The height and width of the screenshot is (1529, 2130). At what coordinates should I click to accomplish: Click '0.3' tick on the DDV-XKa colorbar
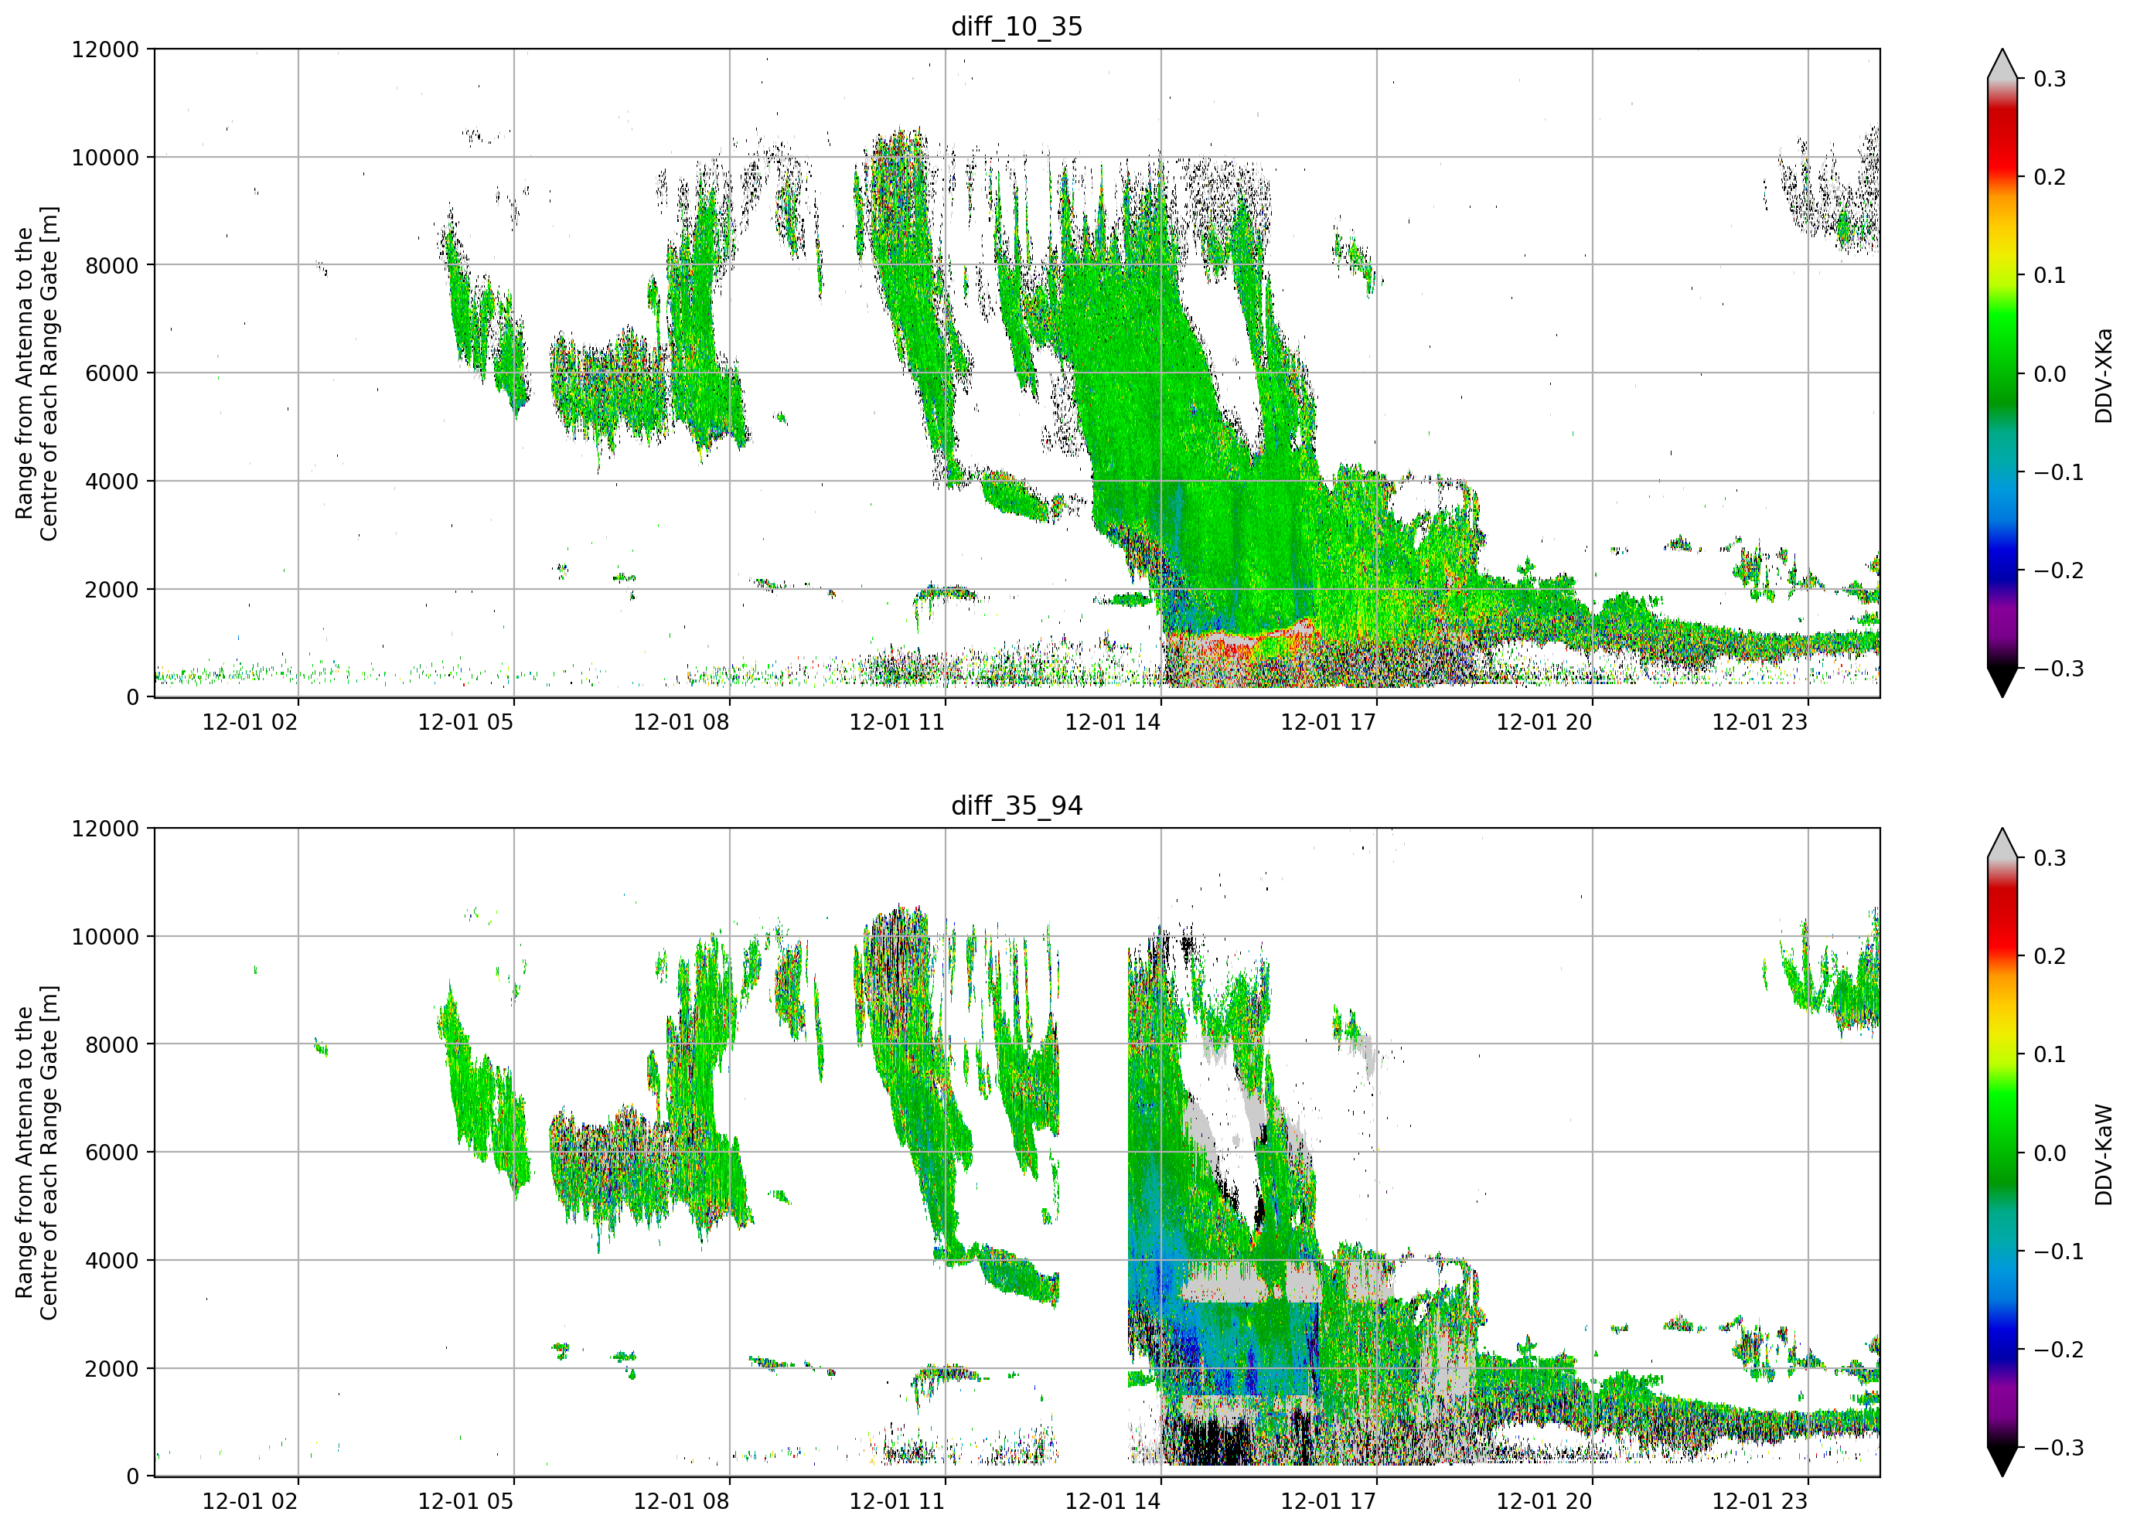(2050, 79)
